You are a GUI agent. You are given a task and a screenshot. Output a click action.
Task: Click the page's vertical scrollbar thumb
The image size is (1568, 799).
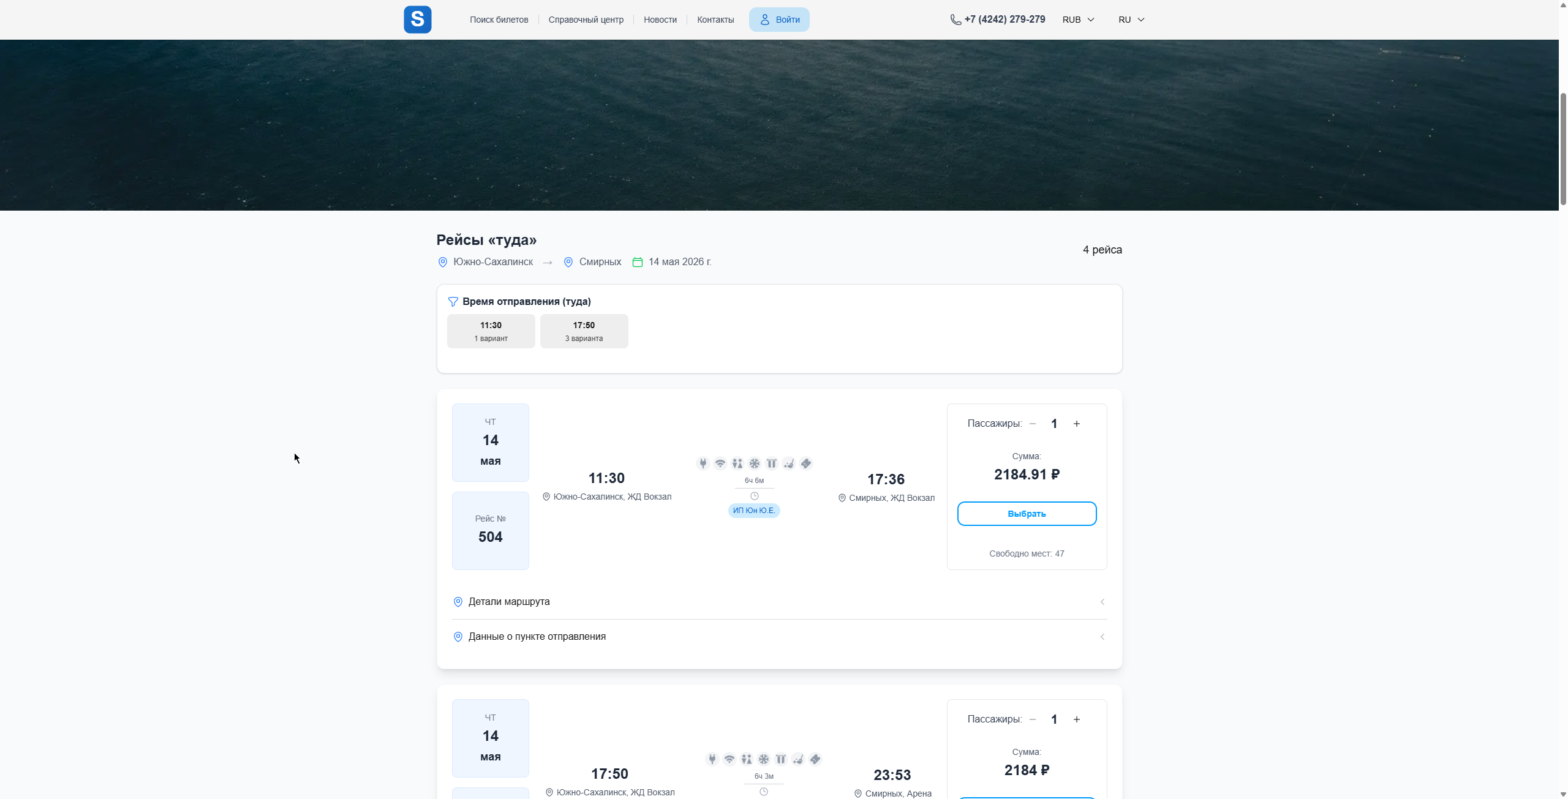1562,150
